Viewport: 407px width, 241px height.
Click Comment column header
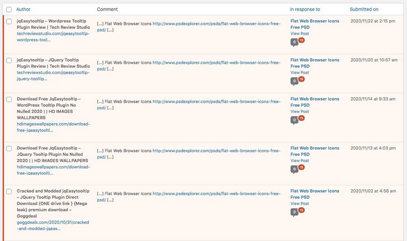pos(107,9)
